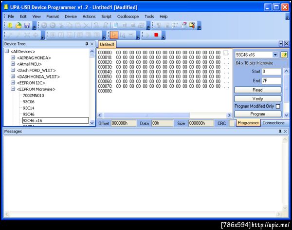Pin the Messages panel
292x230 pixels.
coord(280,131)
